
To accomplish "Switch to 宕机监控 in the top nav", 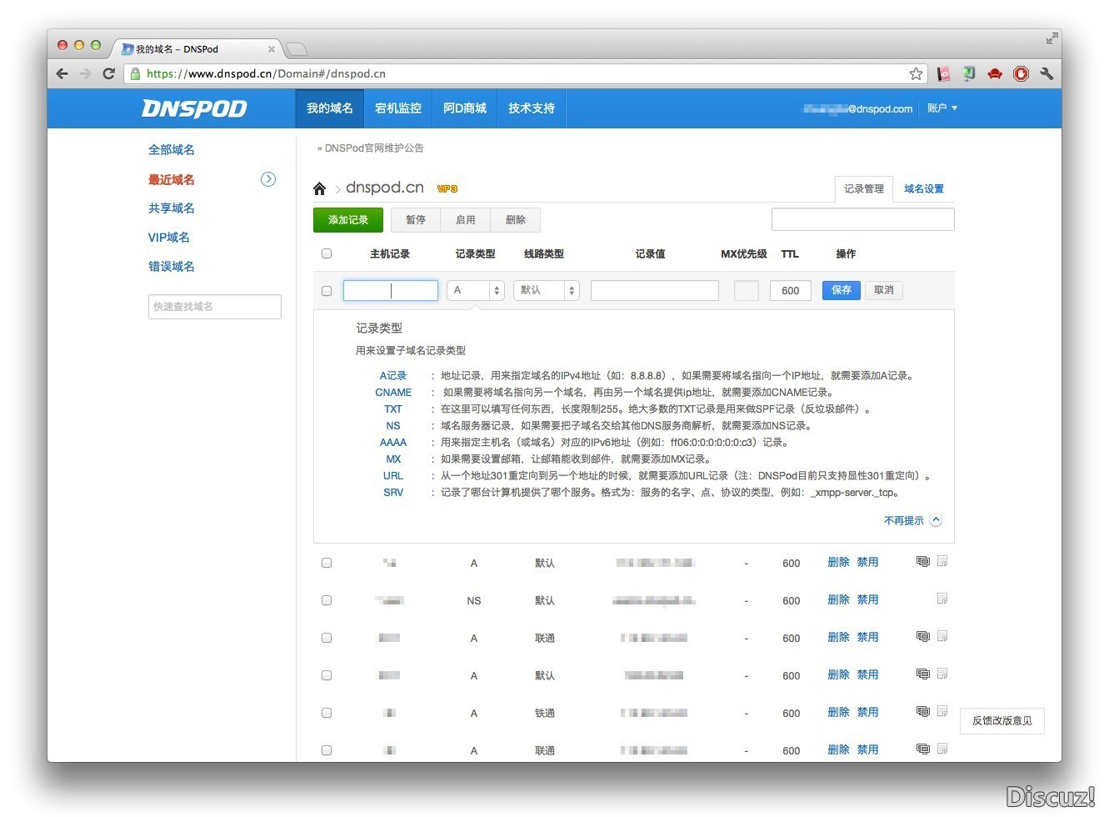I will tap(398, 108).
